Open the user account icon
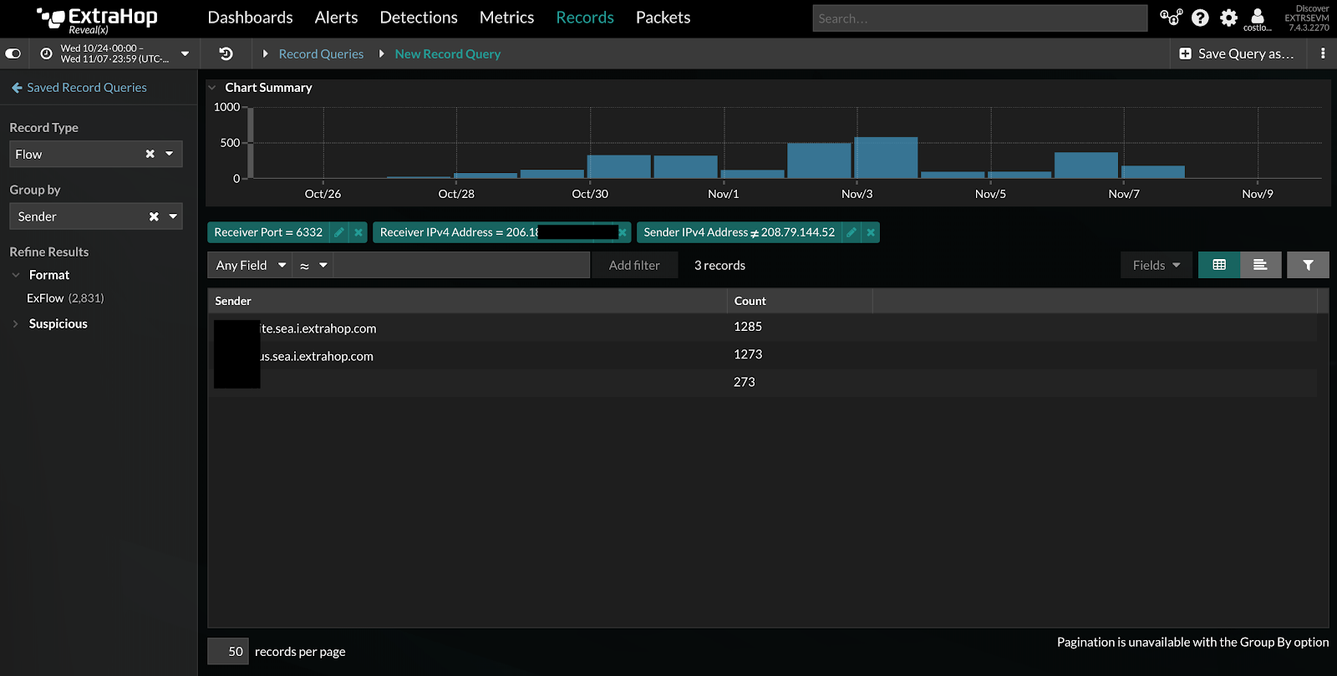 coord(1257,16)
